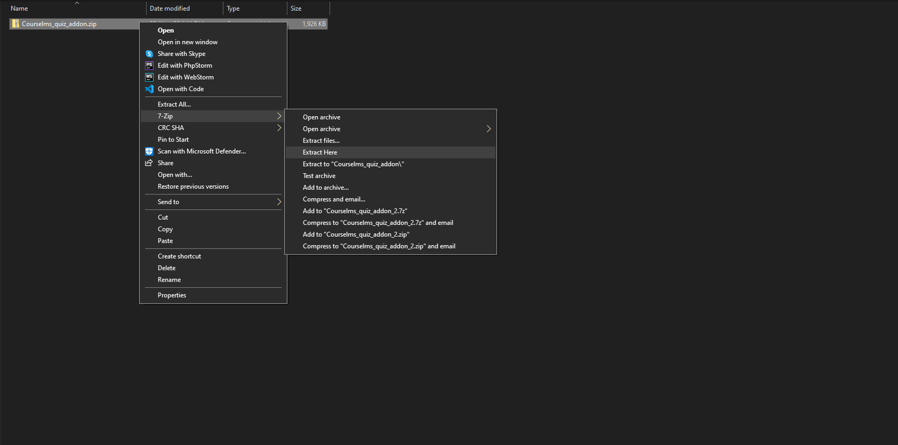
Task: Choose Compress and email...
Action: pyautogui.click(x=391, y=199)
